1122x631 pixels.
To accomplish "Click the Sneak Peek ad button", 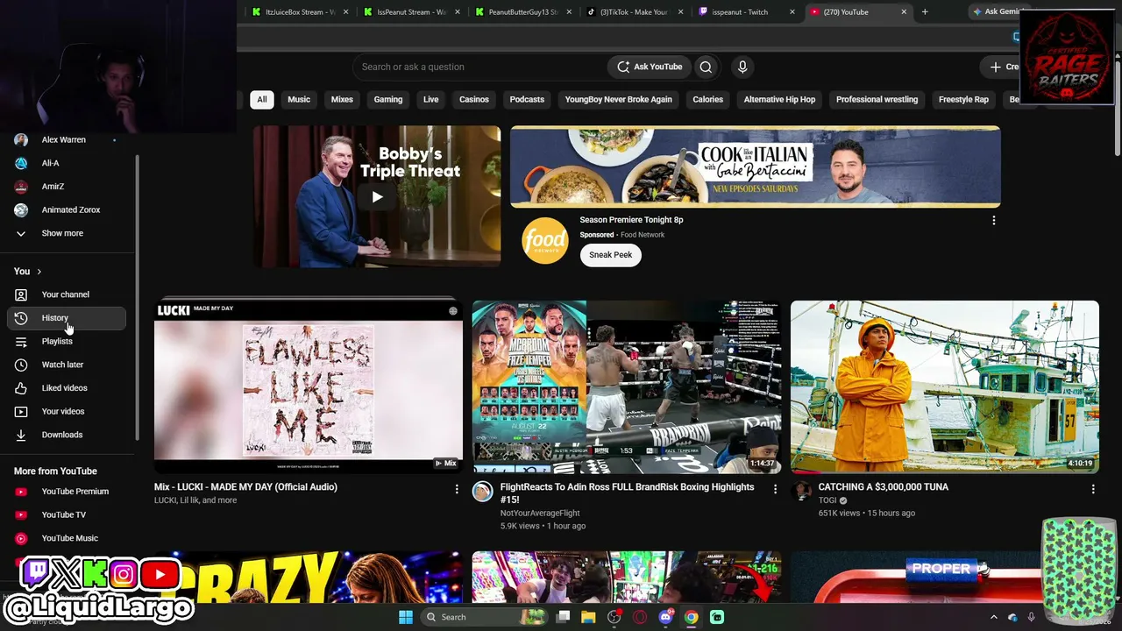I will (610, 255).
